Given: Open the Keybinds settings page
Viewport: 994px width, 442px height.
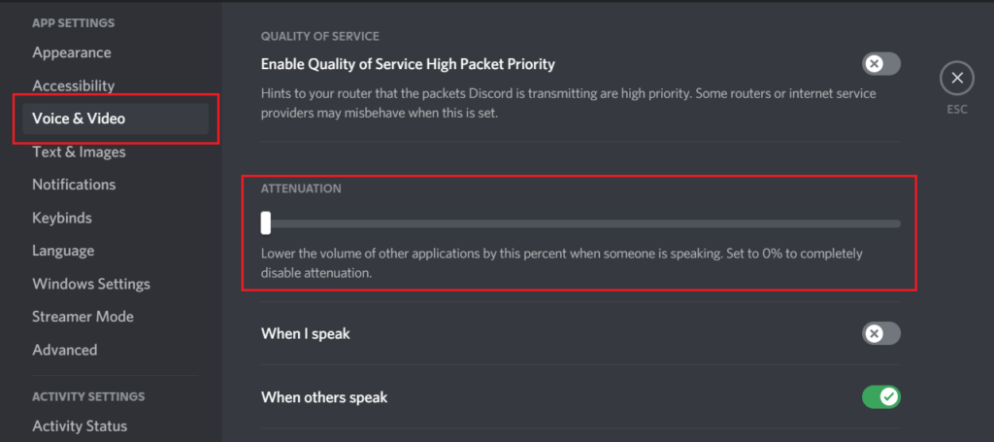Looking at the screenshot, I should [x=62, y=218].
